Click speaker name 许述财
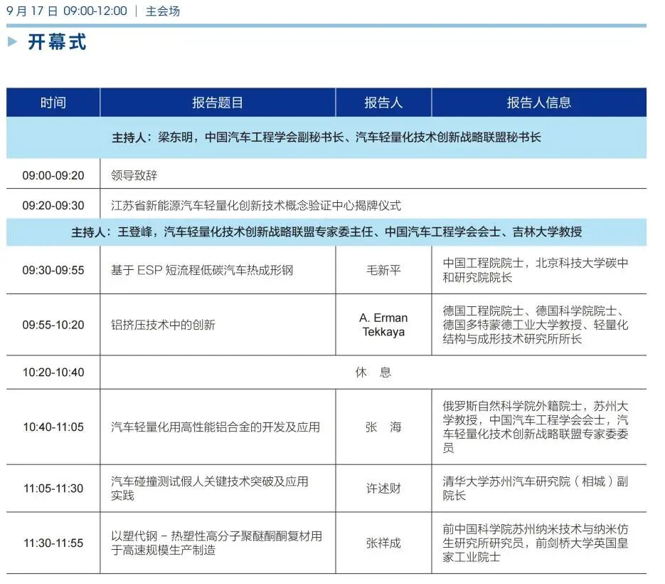The width and height of the screenshot is (665, 584). (x=383, y=489)
